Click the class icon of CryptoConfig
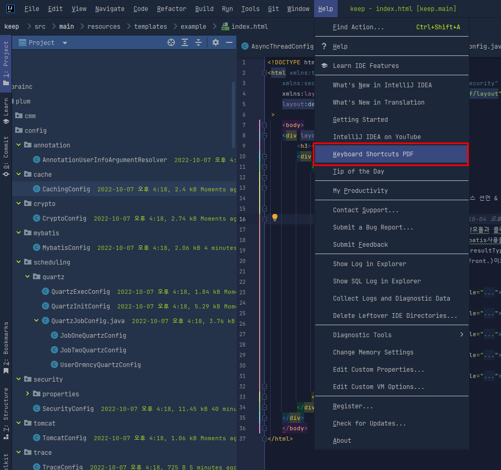501x470 pixels. 37,218
